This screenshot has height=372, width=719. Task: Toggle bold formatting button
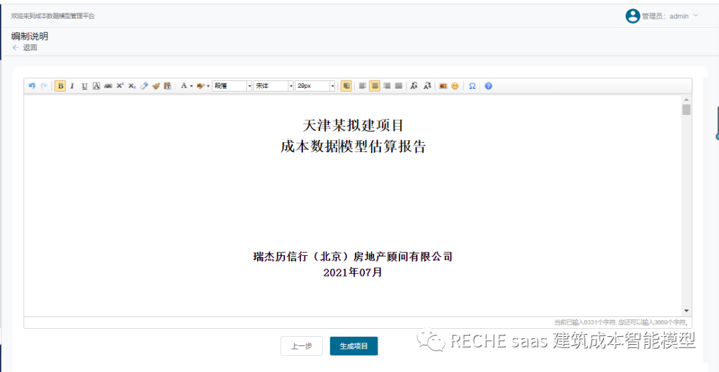click(61, 86)
